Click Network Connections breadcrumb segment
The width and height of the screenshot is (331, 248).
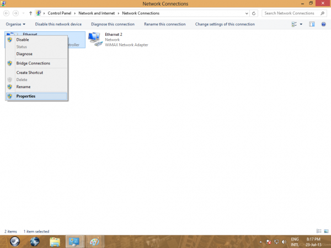point(141,13)
